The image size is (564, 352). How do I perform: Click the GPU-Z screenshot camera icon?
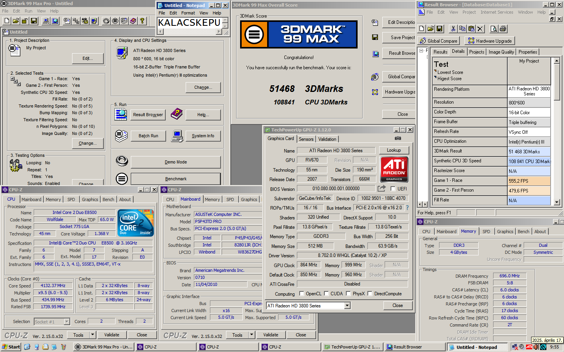[x=398, y=138]
